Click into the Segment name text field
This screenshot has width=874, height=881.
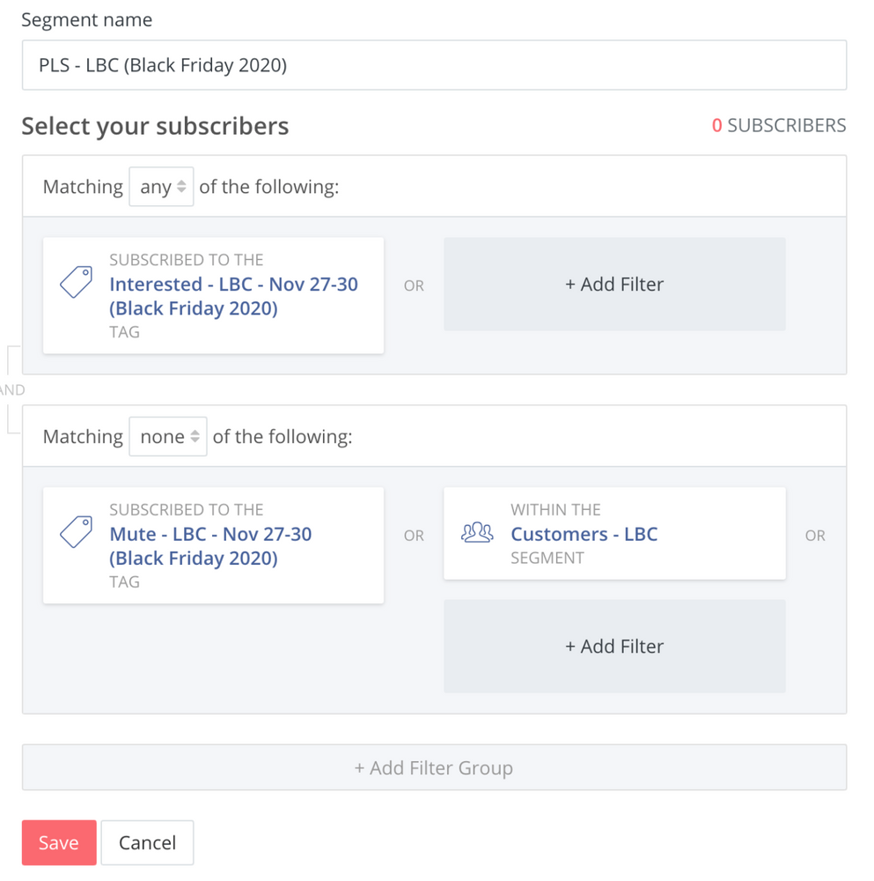click(x=434, y=65)
